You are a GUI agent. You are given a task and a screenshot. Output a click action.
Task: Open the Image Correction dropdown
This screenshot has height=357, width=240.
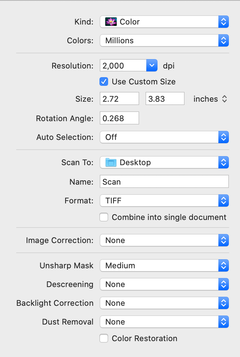[x=223, y=240]
